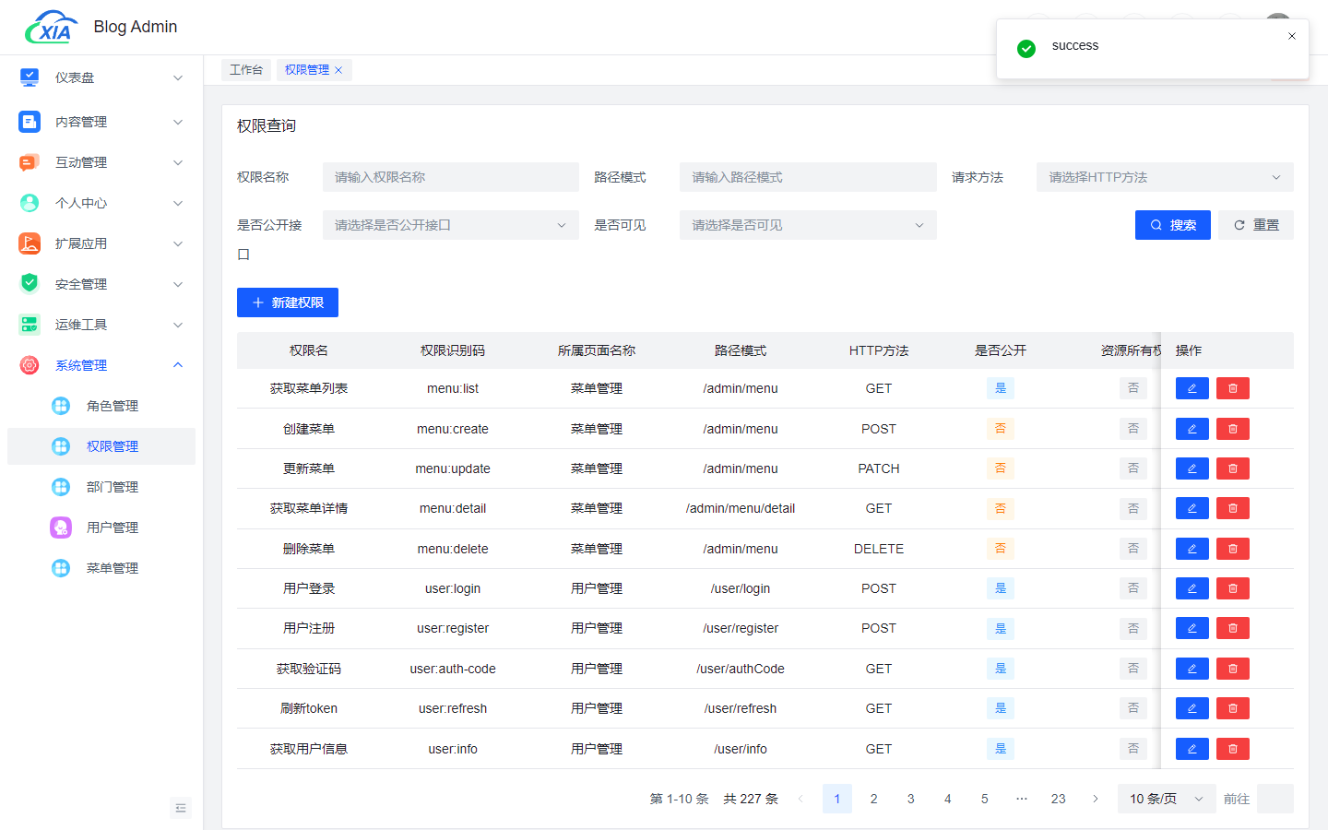This screenshot has height=830, width=1328.
Task: Edit the 获取菜单列表 permission row
Action: pyautogui.click(x=1192, y=388)
